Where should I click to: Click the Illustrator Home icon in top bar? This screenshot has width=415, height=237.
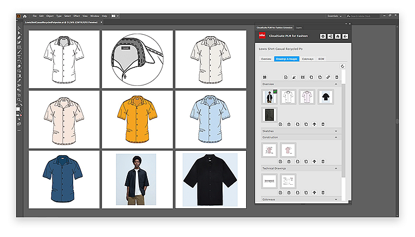tap(24, 17)
